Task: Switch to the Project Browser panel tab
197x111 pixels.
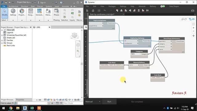Action: click(x=8, y=100)
